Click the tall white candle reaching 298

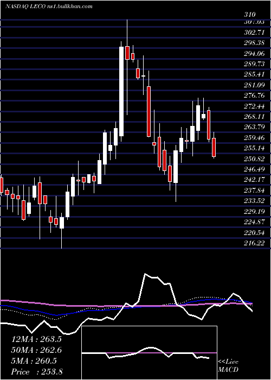pyautogui.click(x=121, y=91)
